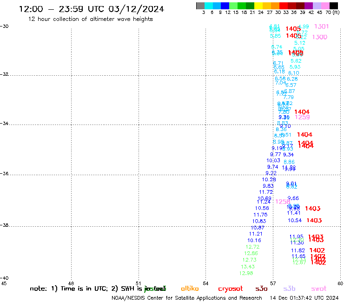Click the wave height value '6.10'
Viewport: 344px width, 302px height.
tap(293, 73)
